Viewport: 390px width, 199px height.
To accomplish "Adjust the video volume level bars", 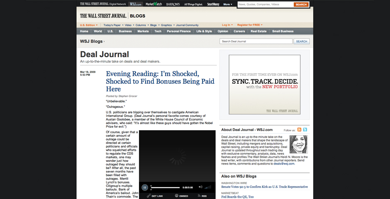I will [208, 187].
